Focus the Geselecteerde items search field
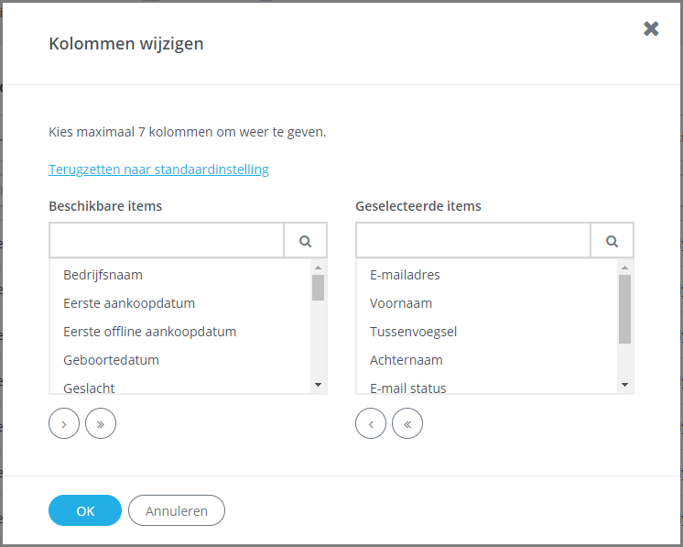The width and height of the screenshot is (683, 547). (473, 241)
